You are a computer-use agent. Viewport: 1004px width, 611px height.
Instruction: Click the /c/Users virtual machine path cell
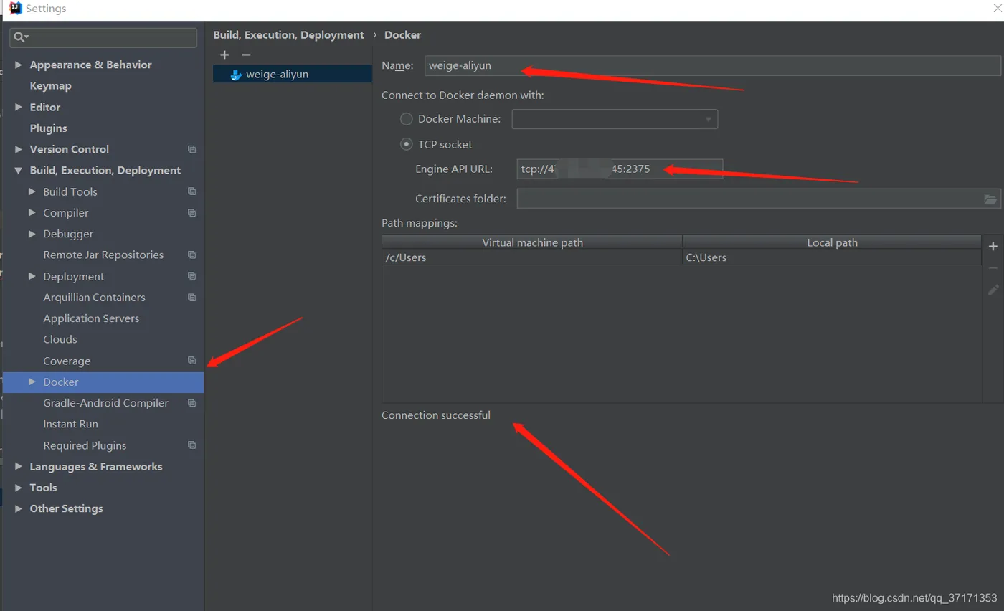click(532, 257)
